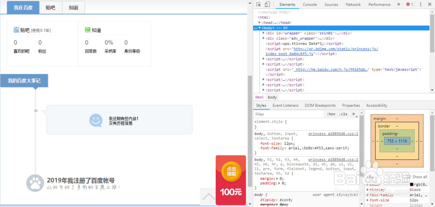Click the 2019年我注册了百度帐号 heading
This screenshot has width=435, height=207.
pos(81,181)
